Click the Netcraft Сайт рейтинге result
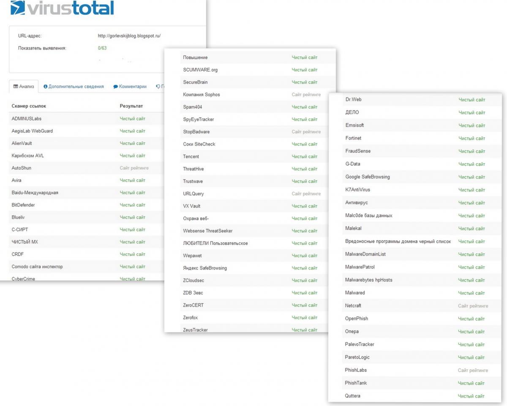This screenshot has width=507, height=406. point(473,306)
